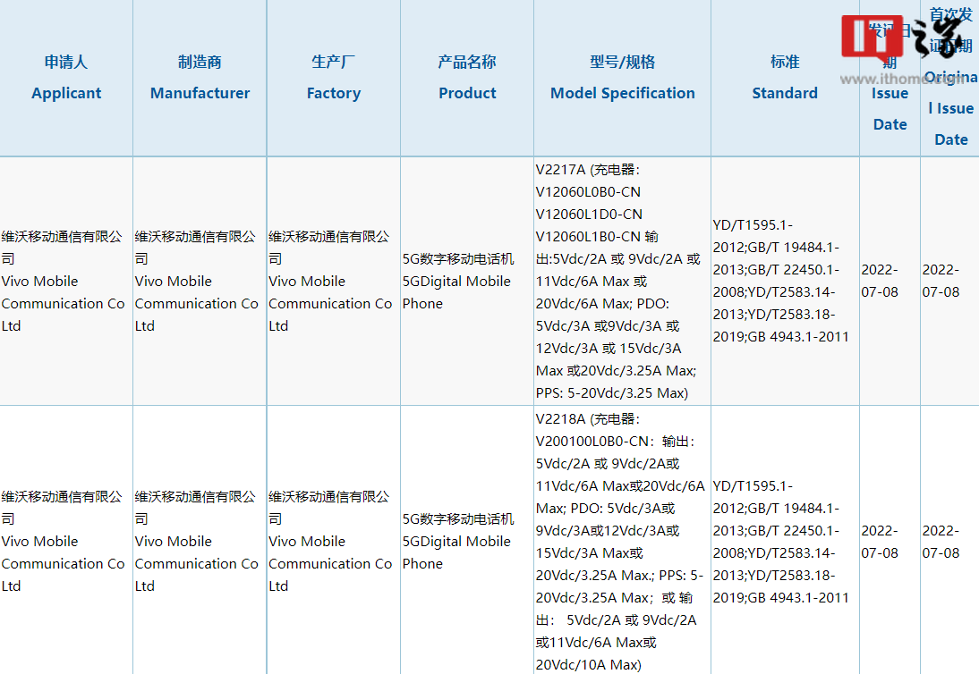Screen dimensions: 979x674
Task: Click the manufacturer cell in the V2217A row
Action: 200,282
